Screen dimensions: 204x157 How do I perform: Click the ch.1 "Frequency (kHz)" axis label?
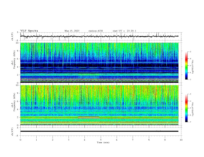click(14, 60)
